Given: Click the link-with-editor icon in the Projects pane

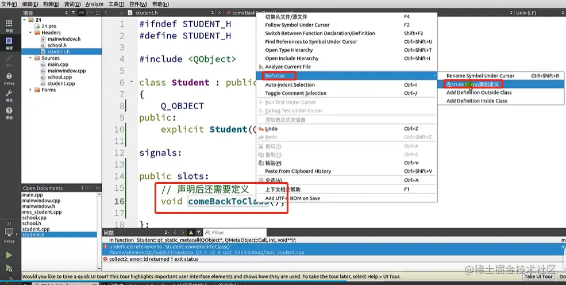Looking at the screenshot, I should (x=82, y=13).
